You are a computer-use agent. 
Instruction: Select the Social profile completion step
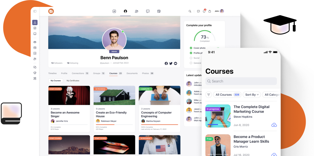point(191,58)
